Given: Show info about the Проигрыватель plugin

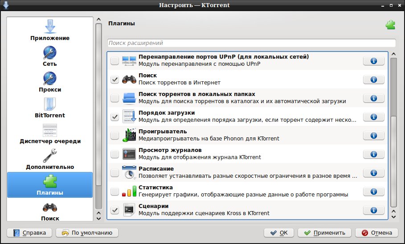Looking at the screenshot, I should click(x=373, y=136).
